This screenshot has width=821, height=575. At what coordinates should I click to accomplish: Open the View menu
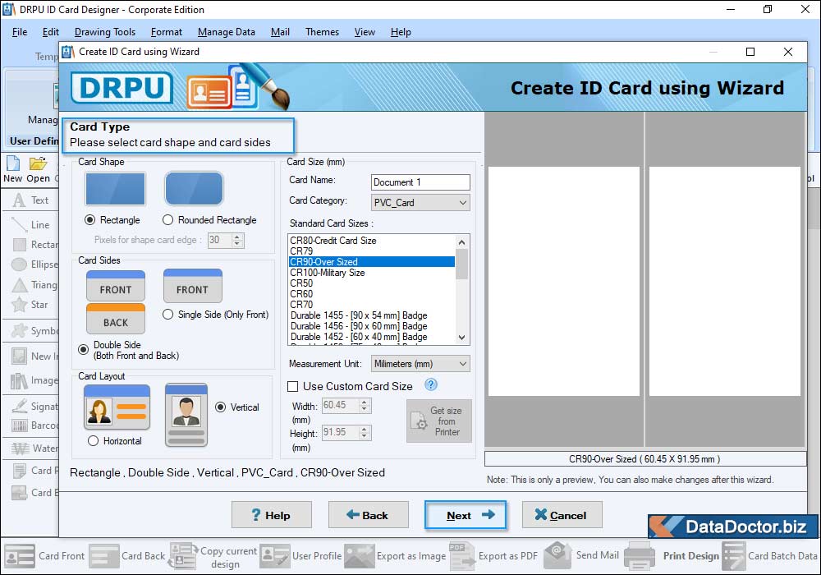tap(365, 32)
